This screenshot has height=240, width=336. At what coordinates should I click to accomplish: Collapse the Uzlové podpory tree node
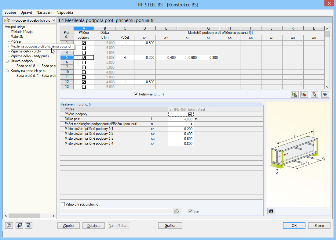tap(7, 61)
